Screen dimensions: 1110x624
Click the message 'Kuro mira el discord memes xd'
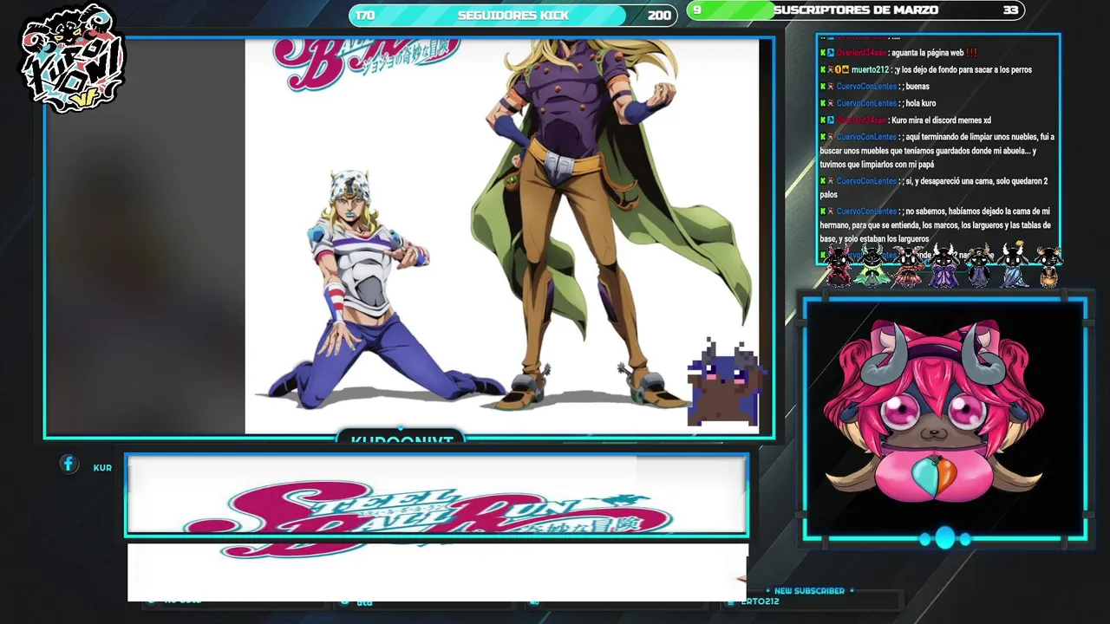click(941, 120)
